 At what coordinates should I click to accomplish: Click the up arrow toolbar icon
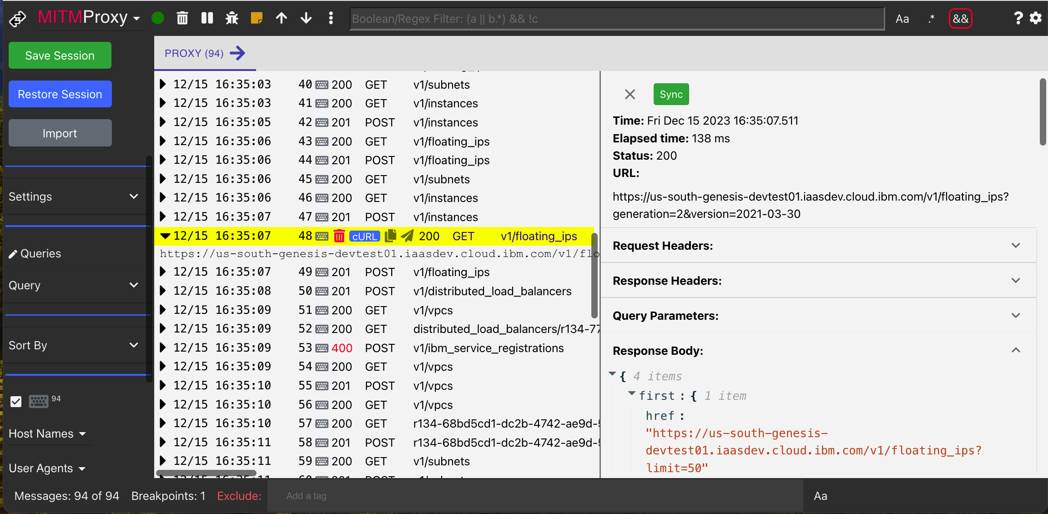pyautogui.click(x=282, y=18)
